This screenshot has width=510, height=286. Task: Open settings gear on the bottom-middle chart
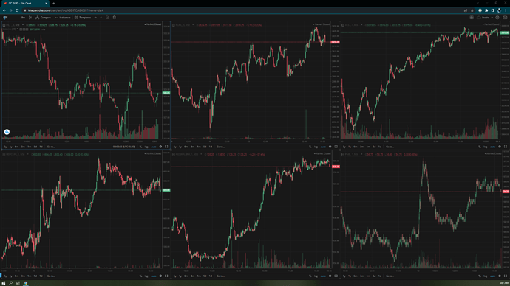click(x=330, y=276)
